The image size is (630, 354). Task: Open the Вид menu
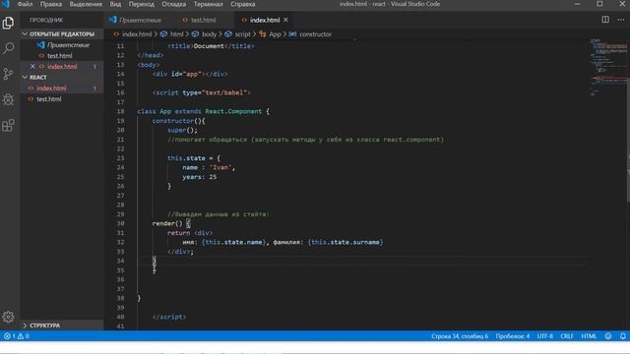tap(115, 4)
